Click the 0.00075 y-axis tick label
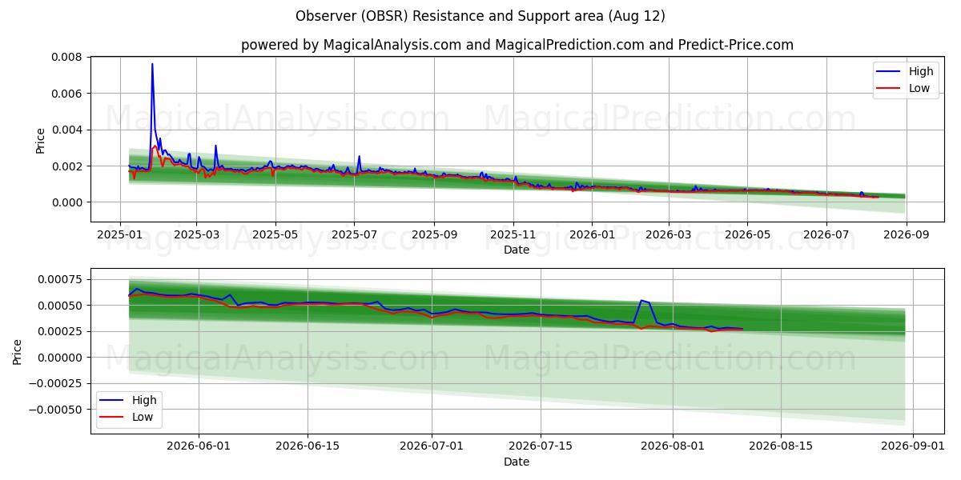Screen dimensions: 961x480 point(62,280)
